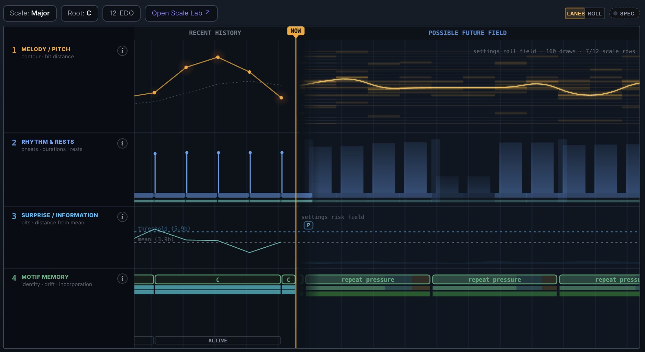Screen dimensions: 645x352
Task: Open info for Rhythm & Rests lane
Action: (122, 143)
